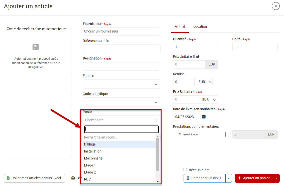Click the Choisir un fournisseur field
The width and height of the screenshot is (284, 186).
[x=121, y=31]
